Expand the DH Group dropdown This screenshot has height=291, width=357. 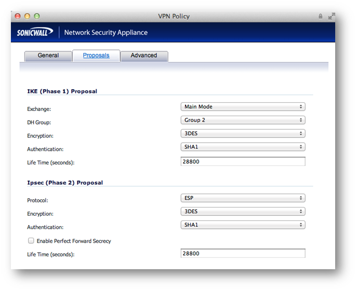point(243,120)
